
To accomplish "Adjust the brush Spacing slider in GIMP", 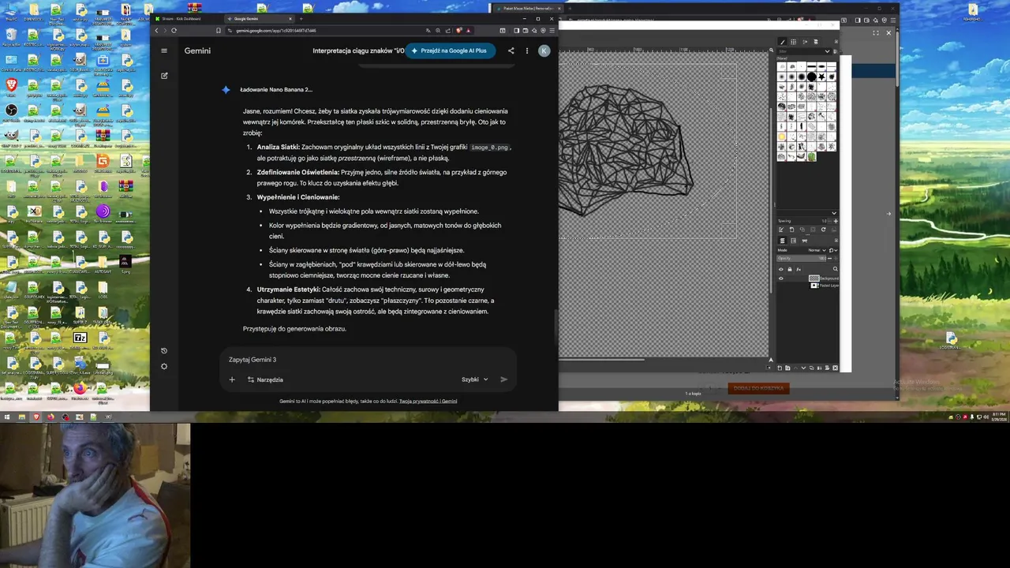I will [802, 221].
